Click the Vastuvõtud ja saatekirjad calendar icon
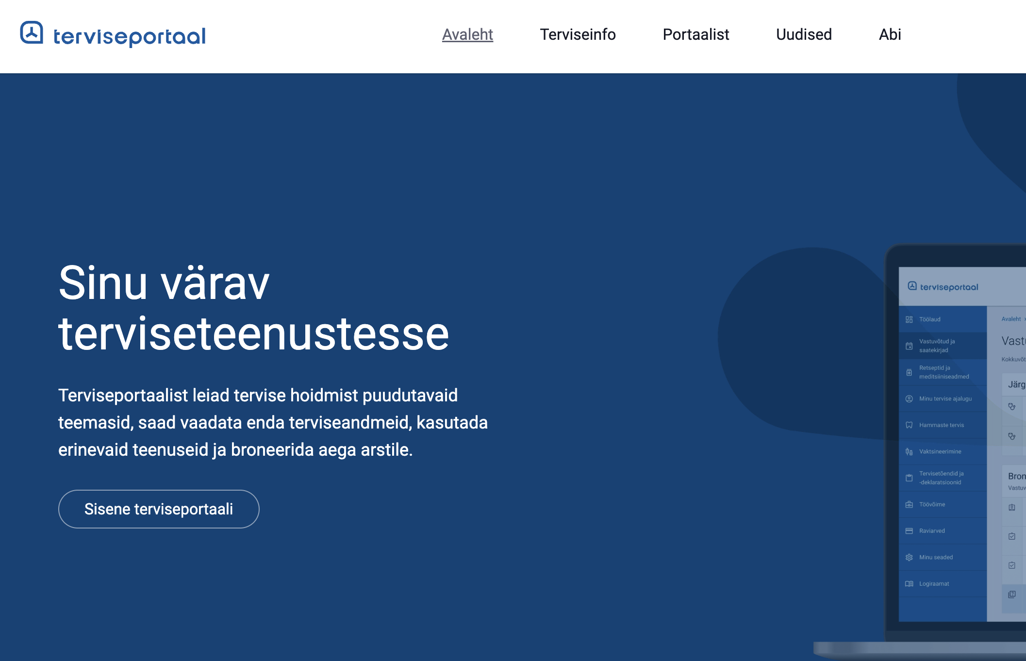1026x661 pixels. pos(909,346)
